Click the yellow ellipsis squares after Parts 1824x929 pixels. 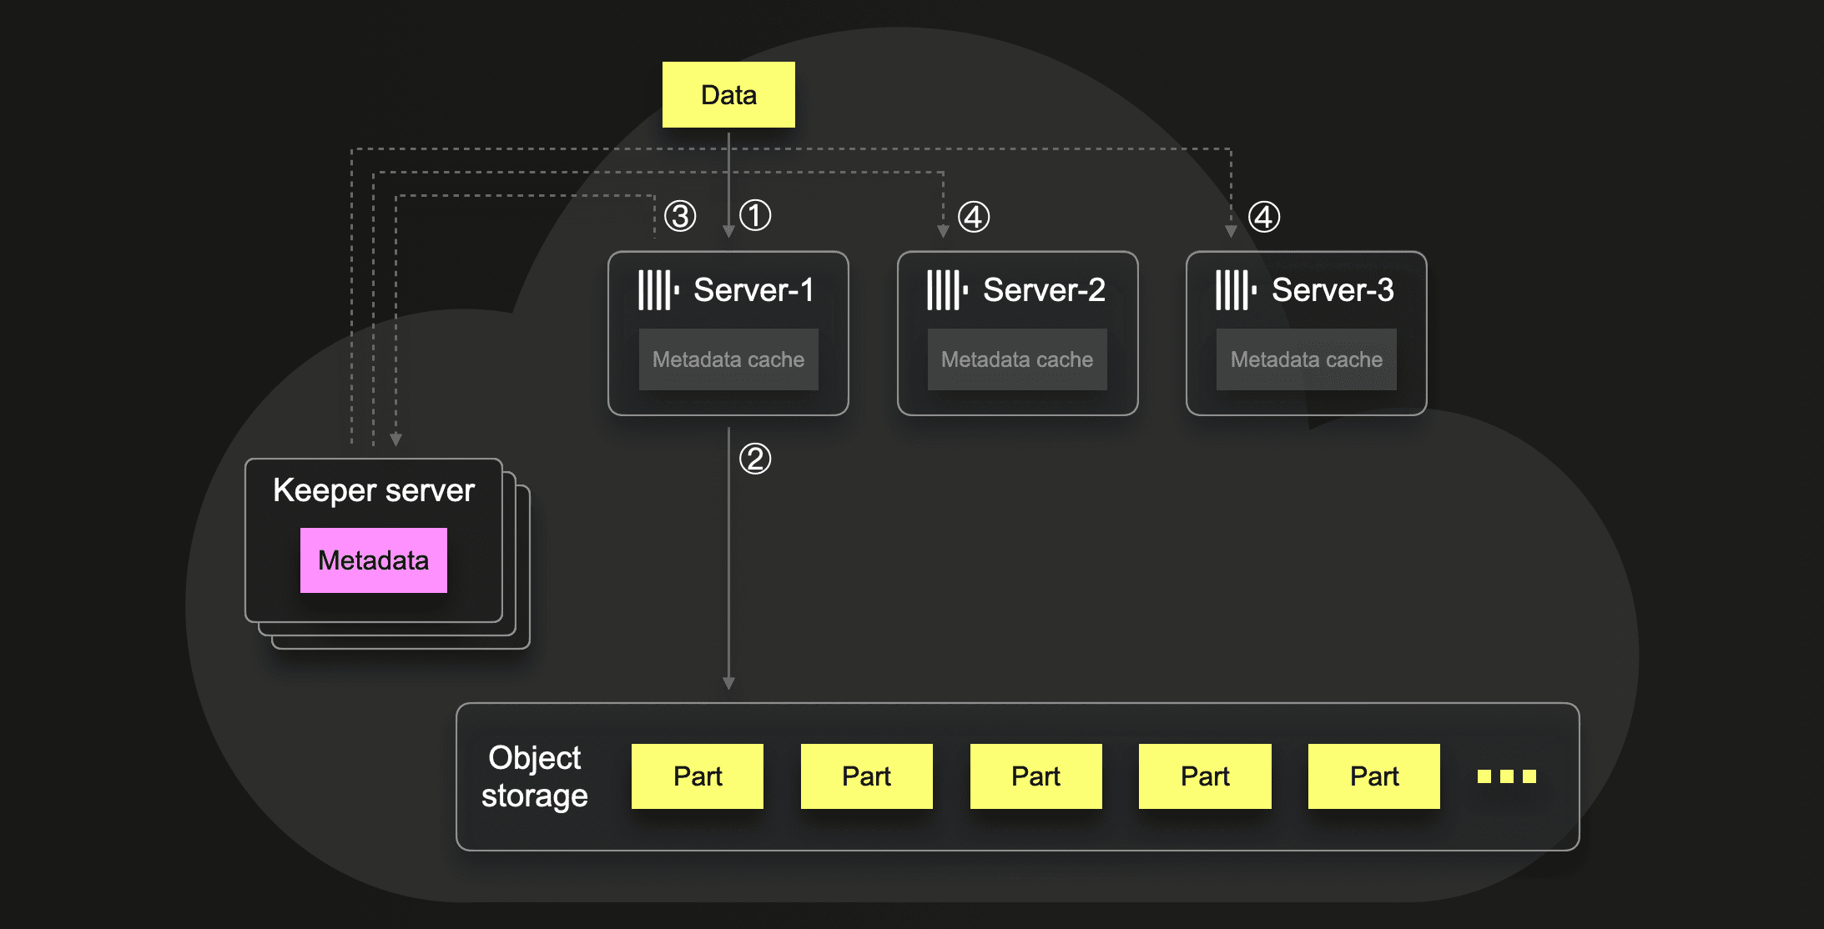1506,776
